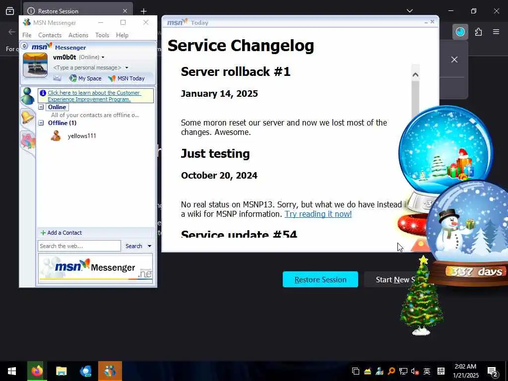Click the Try reading it now! link
The image size is (508, 381).
click(318, 214)
